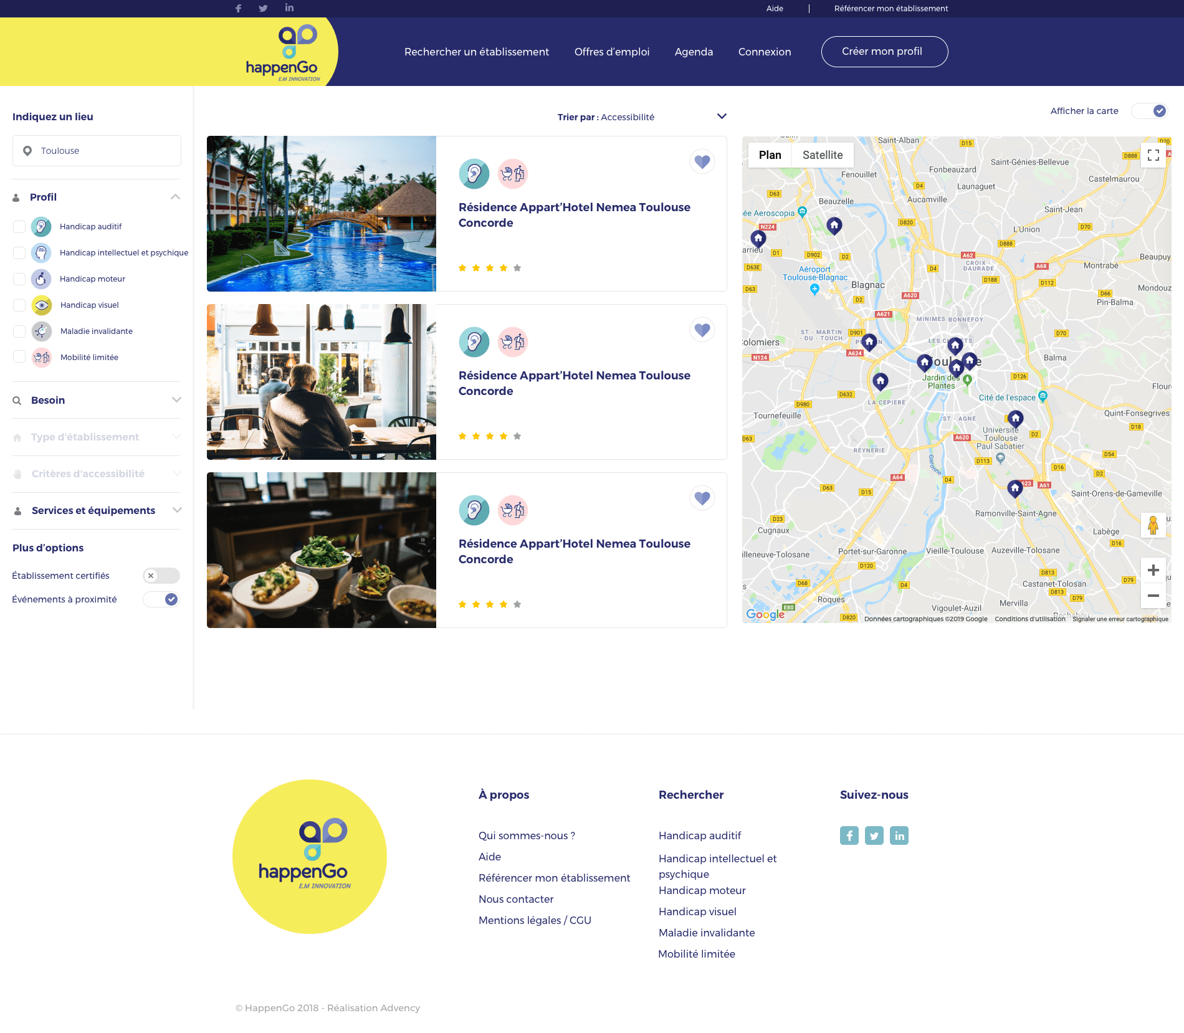
Task: Toggle map fullscreen view
Action: click(x=1153, y=155)
